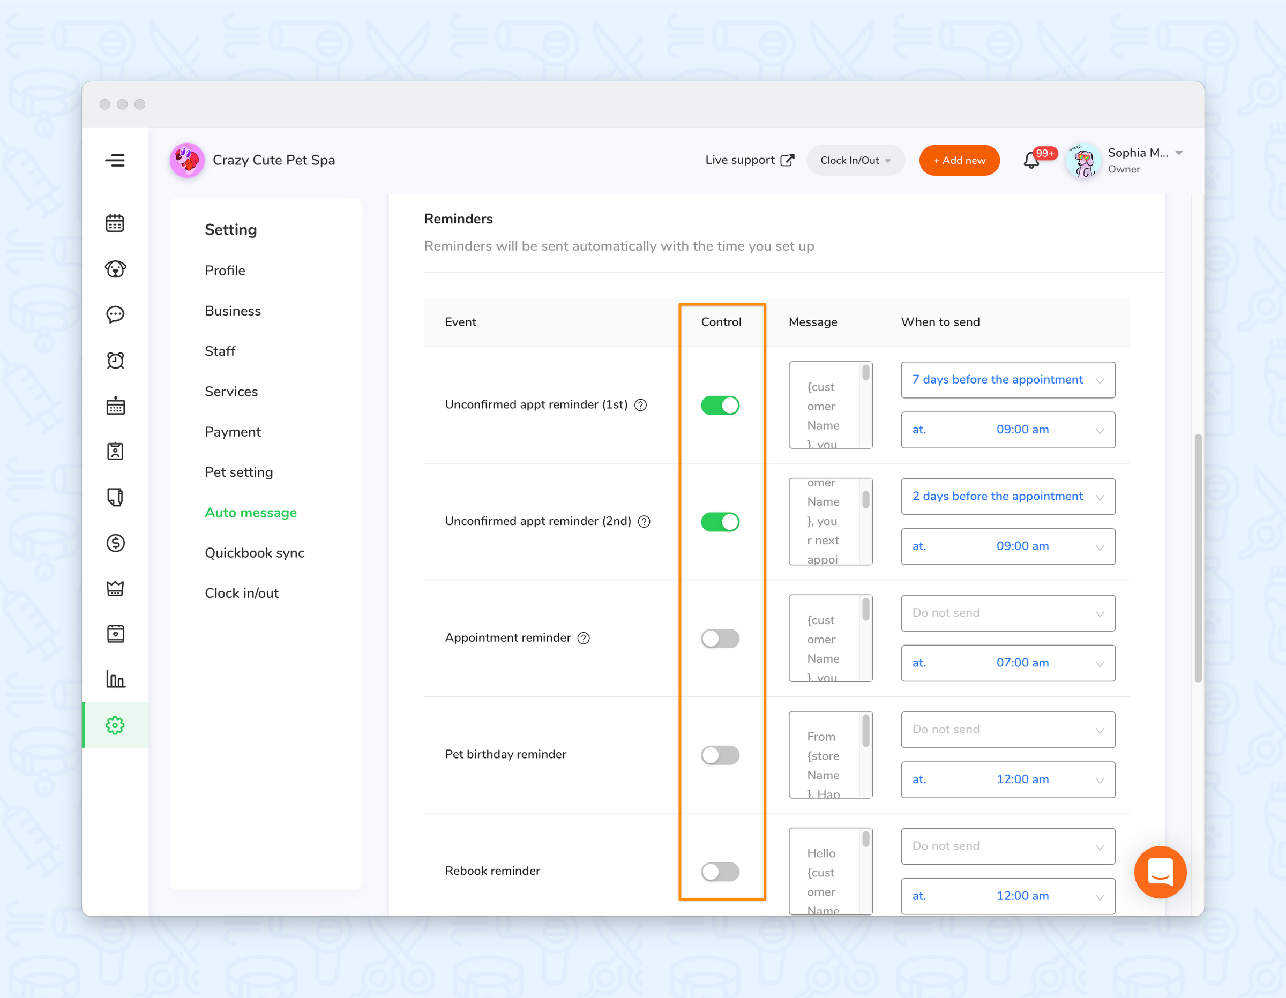Open the bar chart reports icon
1286x998 pixels.
115,679
